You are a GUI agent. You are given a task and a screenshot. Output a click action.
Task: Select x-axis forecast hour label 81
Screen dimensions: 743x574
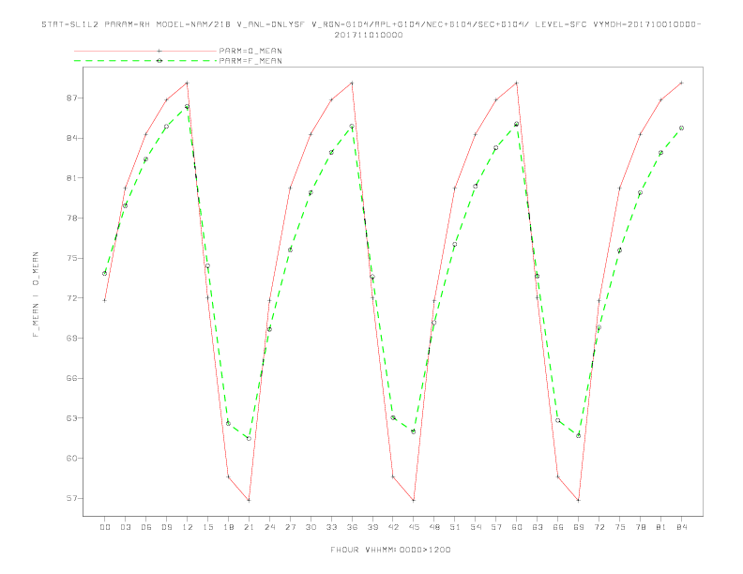661,527
